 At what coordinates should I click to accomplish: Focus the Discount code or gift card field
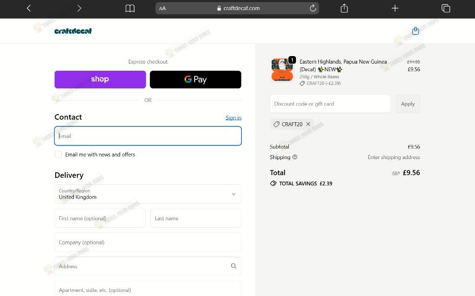click(330, 104)
